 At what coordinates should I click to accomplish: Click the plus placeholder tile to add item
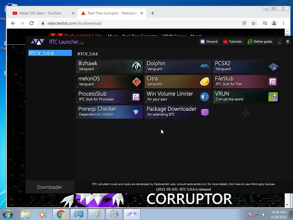click(246, 113)
